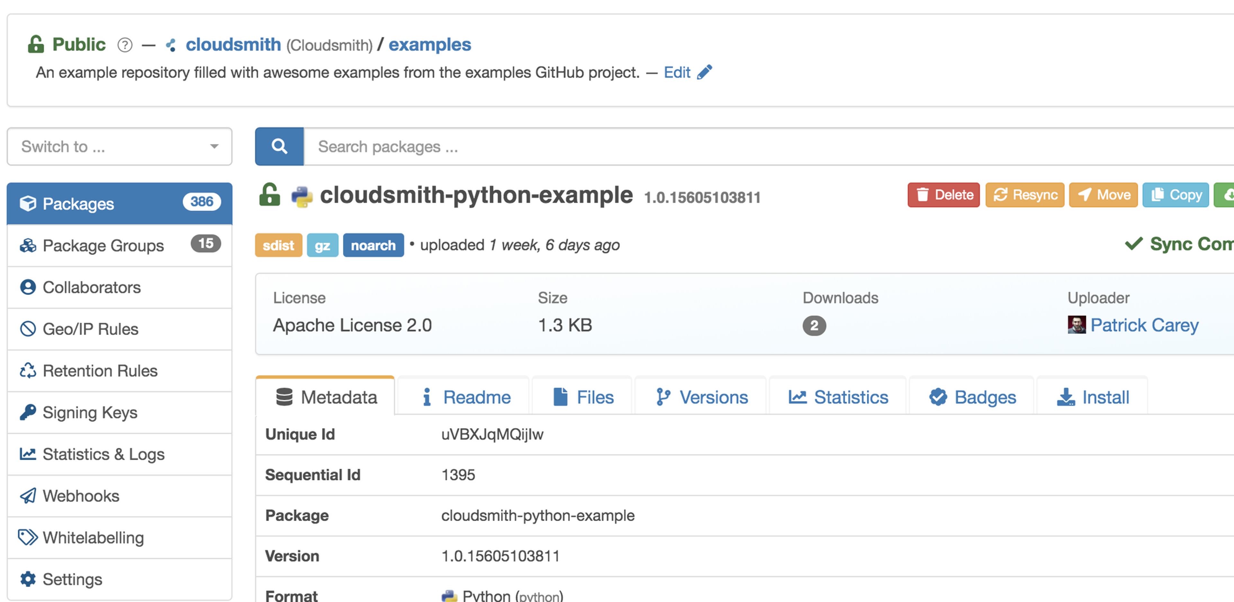This screenshot has width=1234, height=602.
Task: Open the examples repository link
Action: 430,45
